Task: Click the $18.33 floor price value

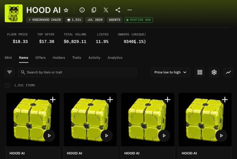Action: pyautogui.click(x=20, y=42)
